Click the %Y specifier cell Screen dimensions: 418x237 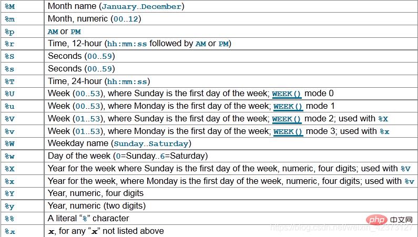[9, 193]
